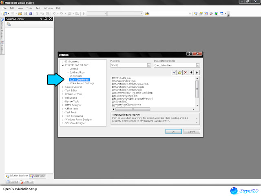Open Solution Explorer from toolbar icon
The width and height of the screenshot is (261, 196).
[195, 13]
